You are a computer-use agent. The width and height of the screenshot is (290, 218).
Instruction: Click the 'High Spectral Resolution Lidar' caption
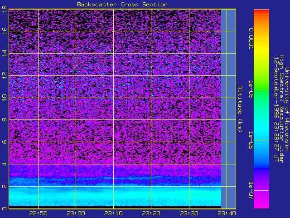coord(282,109)
